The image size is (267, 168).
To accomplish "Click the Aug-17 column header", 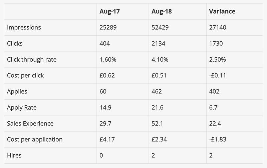I will [109, 11].
